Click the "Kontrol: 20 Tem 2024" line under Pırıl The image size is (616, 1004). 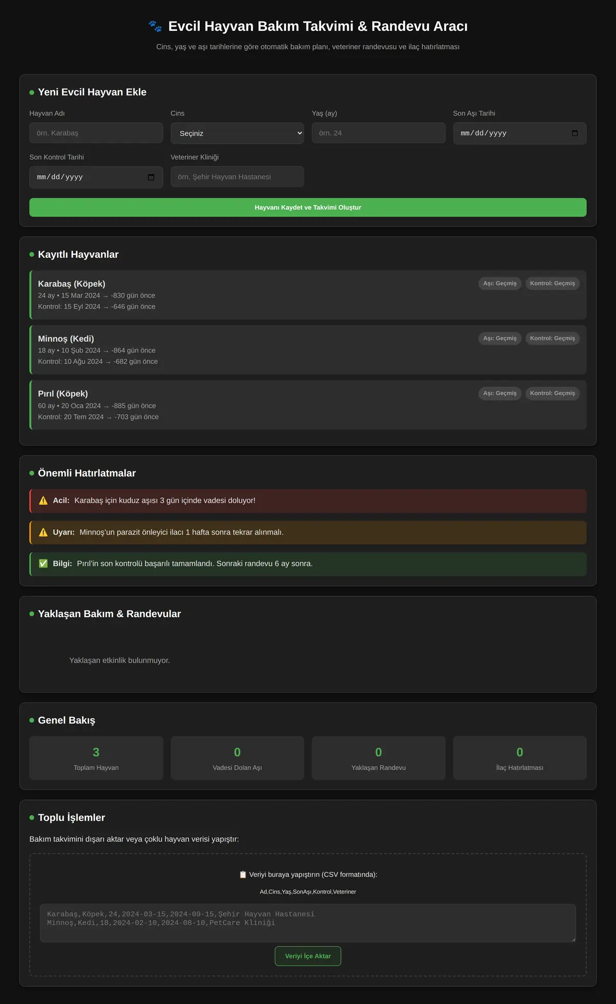(98, 417)
